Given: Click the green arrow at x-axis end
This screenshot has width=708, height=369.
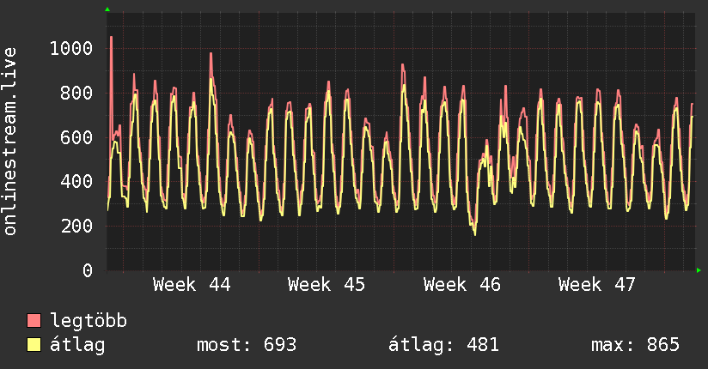Looking at the screenshot, I should click(x=699, y=270).
